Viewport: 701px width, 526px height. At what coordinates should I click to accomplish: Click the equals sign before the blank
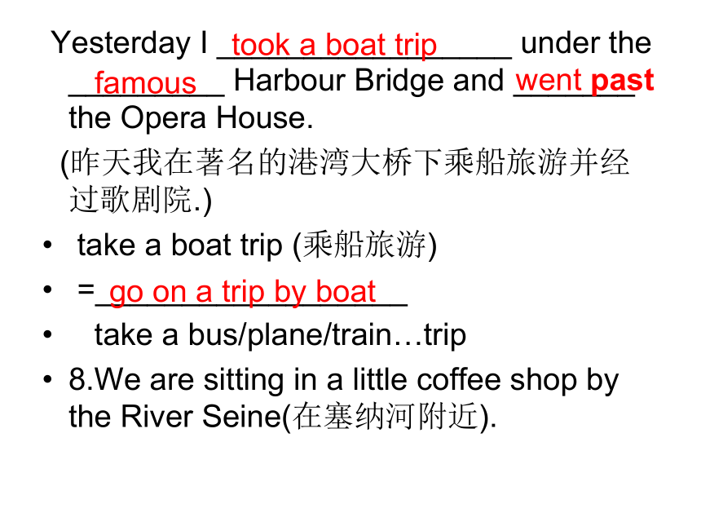[86, 289]
